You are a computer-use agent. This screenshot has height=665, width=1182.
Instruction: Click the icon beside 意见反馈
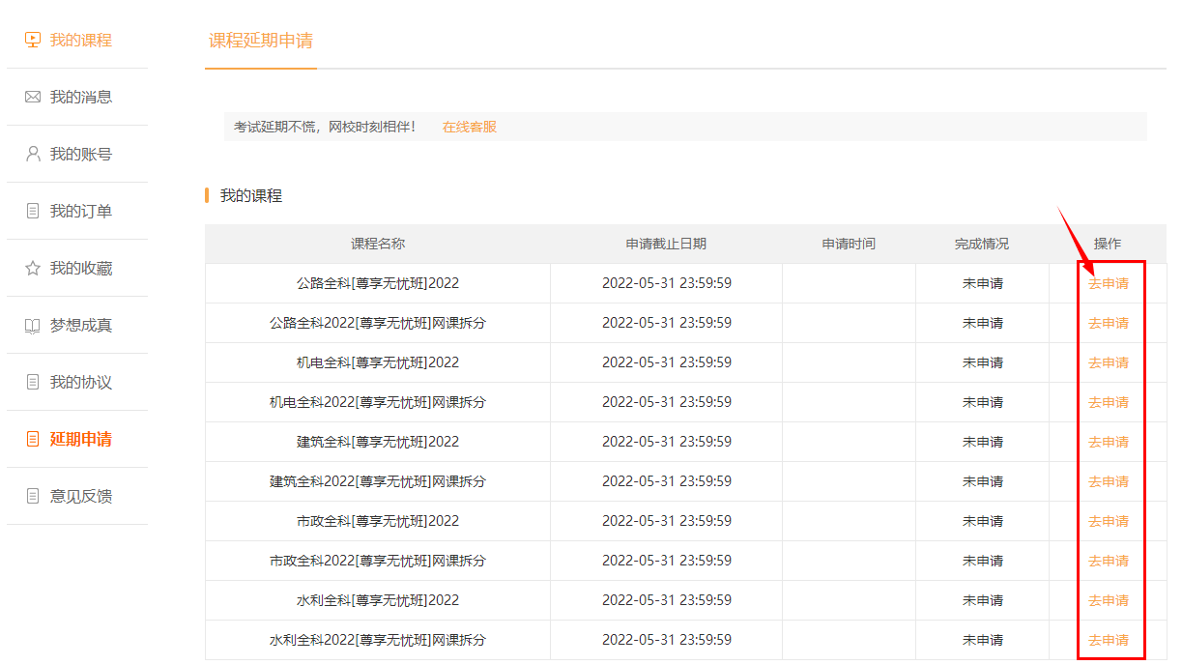point(33,497)
